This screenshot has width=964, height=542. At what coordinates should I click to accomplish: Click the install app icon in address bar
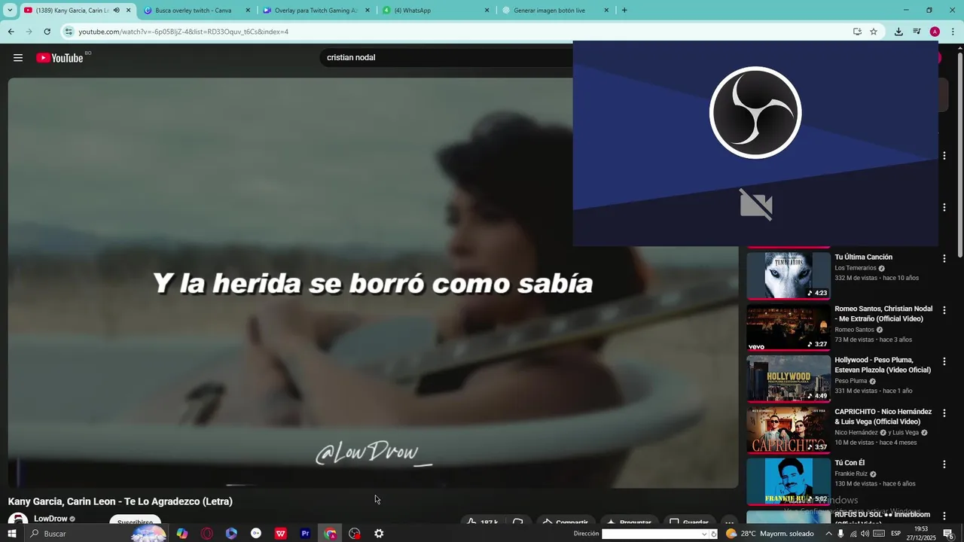click(x=857, y=32)
